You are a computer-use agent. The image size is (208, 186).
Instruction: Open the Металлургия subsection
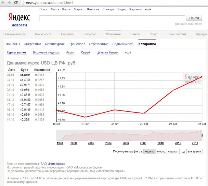click(55, 44)
